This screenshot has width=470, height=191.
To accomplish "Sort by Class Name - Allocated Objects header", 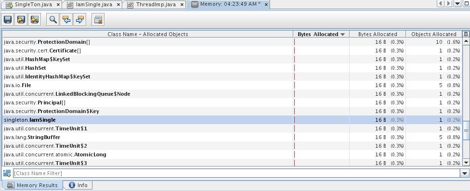I will 148,34.
